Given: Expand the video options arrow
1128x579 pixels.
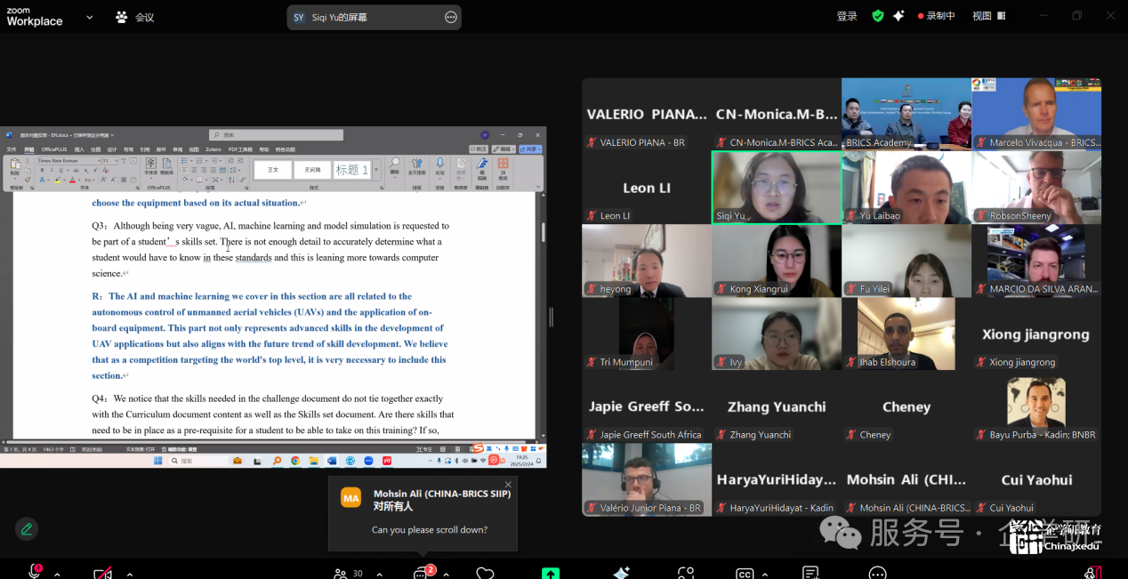Looking at the screenshot, I should (130, 574).
